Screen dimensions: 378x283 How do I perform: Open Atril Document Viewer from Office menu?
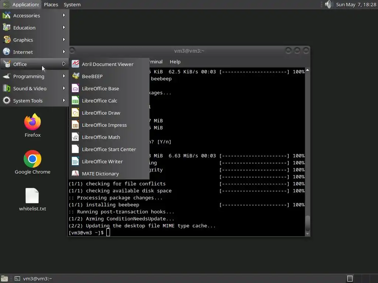pos(109,64)
